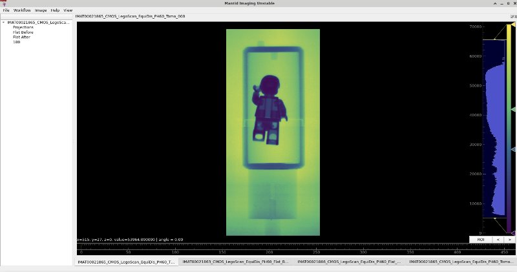
Task: Click the previous image '<' button
Action: click(498, 240)
